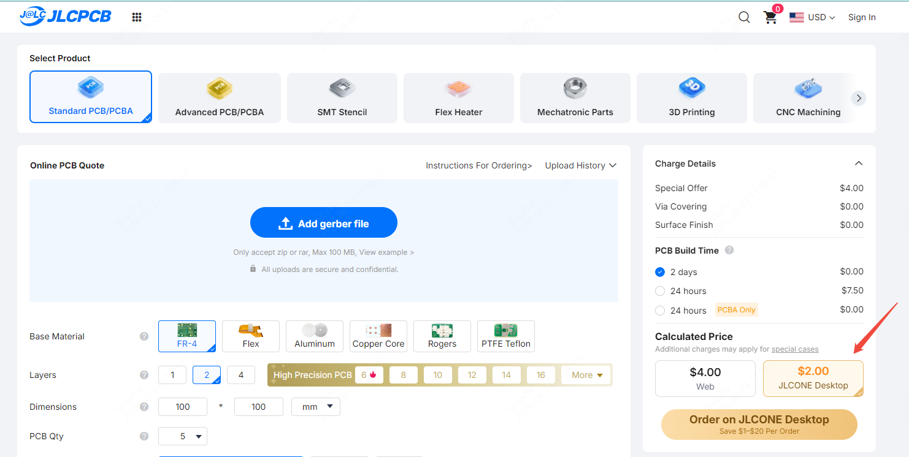Select $2.00 JLCONE Desktop price
Image resolution: width=909 pixels, height=457 pixels.
[813, 379]
